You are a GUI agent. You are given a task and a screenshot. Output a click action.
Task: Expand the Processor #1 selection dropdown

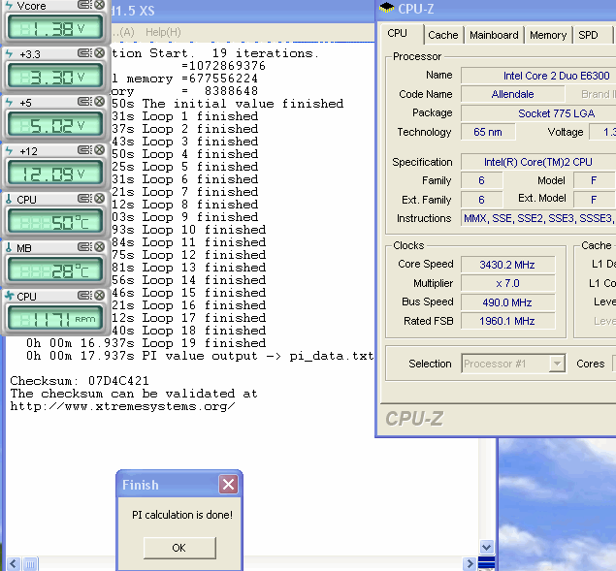click(x=557, y=364)
